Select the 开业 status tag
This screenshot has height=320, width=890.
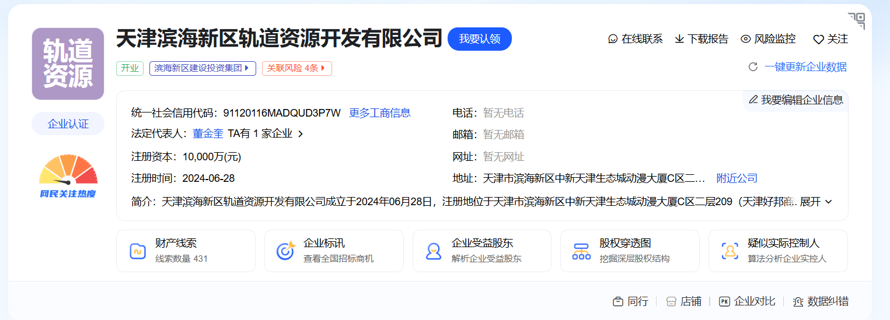130,68
